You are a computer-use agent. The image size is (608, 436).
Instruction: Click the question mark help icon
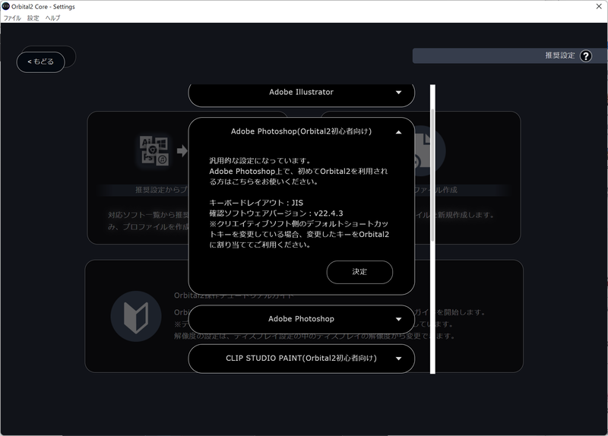585,56
